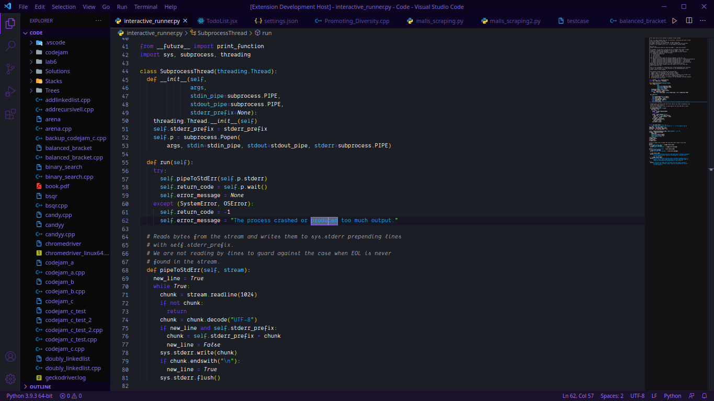
Task: Open geckodriver.log file
Action: pyautogui.click(x=65, y=377)
